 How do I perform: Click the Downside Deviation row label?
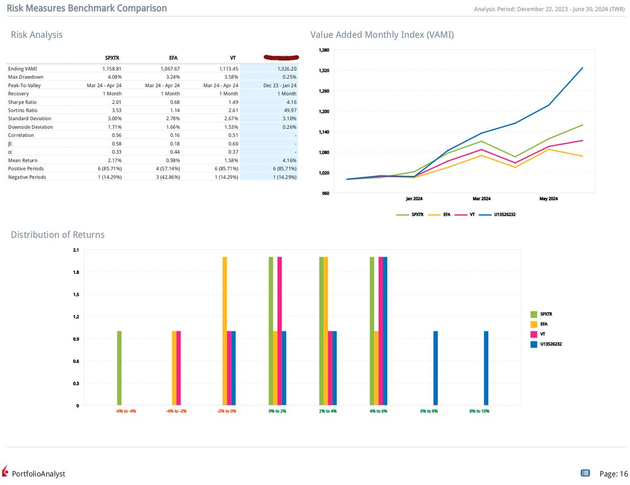point(30,127)
